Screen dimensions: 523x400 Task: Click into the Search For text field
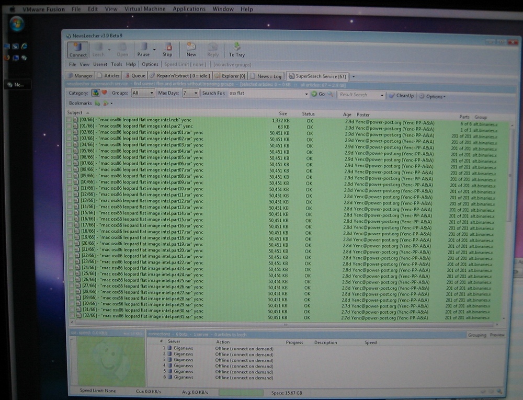coord(266,94)
